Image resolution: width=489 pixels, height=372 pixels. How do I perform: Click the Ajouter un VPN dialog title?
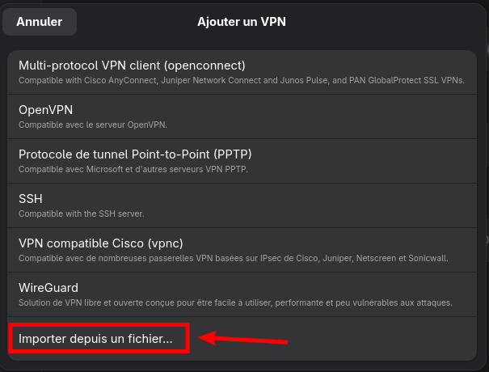click(x=242, y=22)
